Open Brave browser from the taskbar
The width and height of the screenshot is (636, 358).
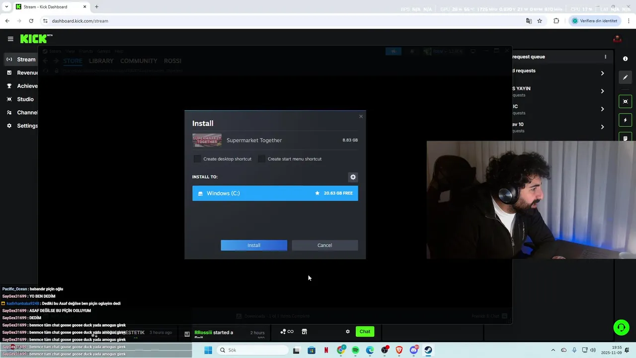point(399,350)
